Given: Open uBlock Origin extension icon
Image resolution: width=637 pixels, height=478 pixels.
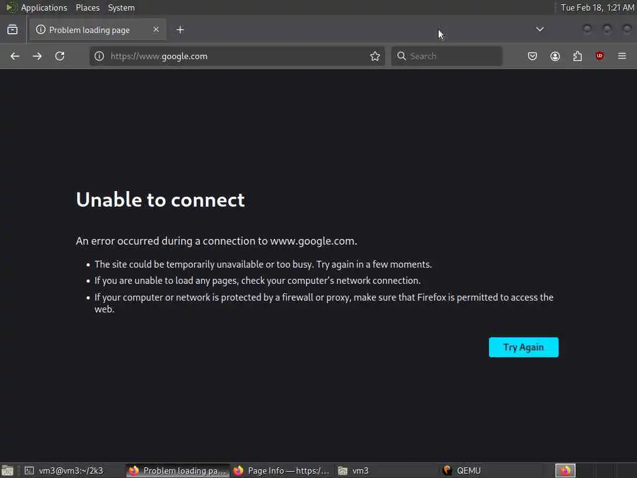Looking at the screenshot, I should tap(600, 56).
